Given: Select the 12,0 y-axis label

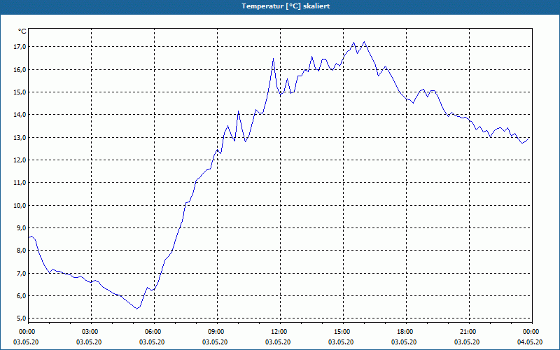Looking at the screenshot, I should [20, 160].
